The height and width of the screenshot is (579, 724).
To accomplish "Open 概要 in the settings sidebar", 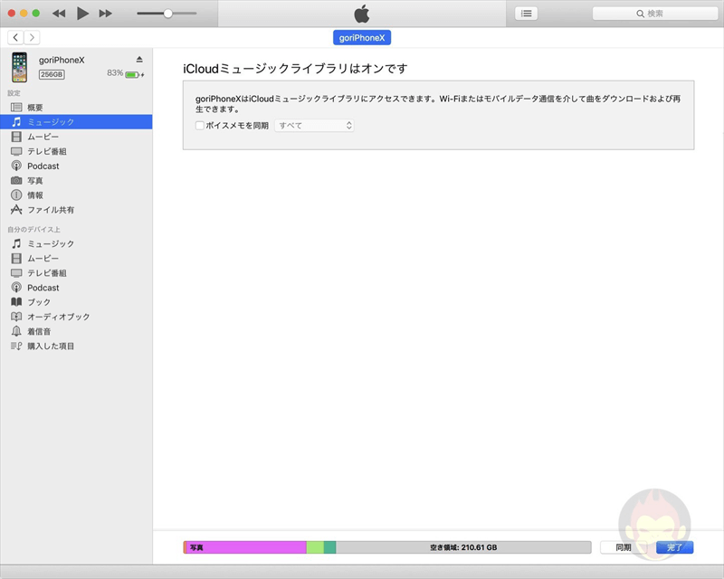I will 35,108.
